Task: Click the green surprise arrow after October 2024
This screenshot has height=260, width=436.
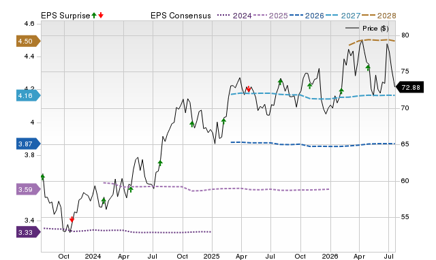Action: 192,124
